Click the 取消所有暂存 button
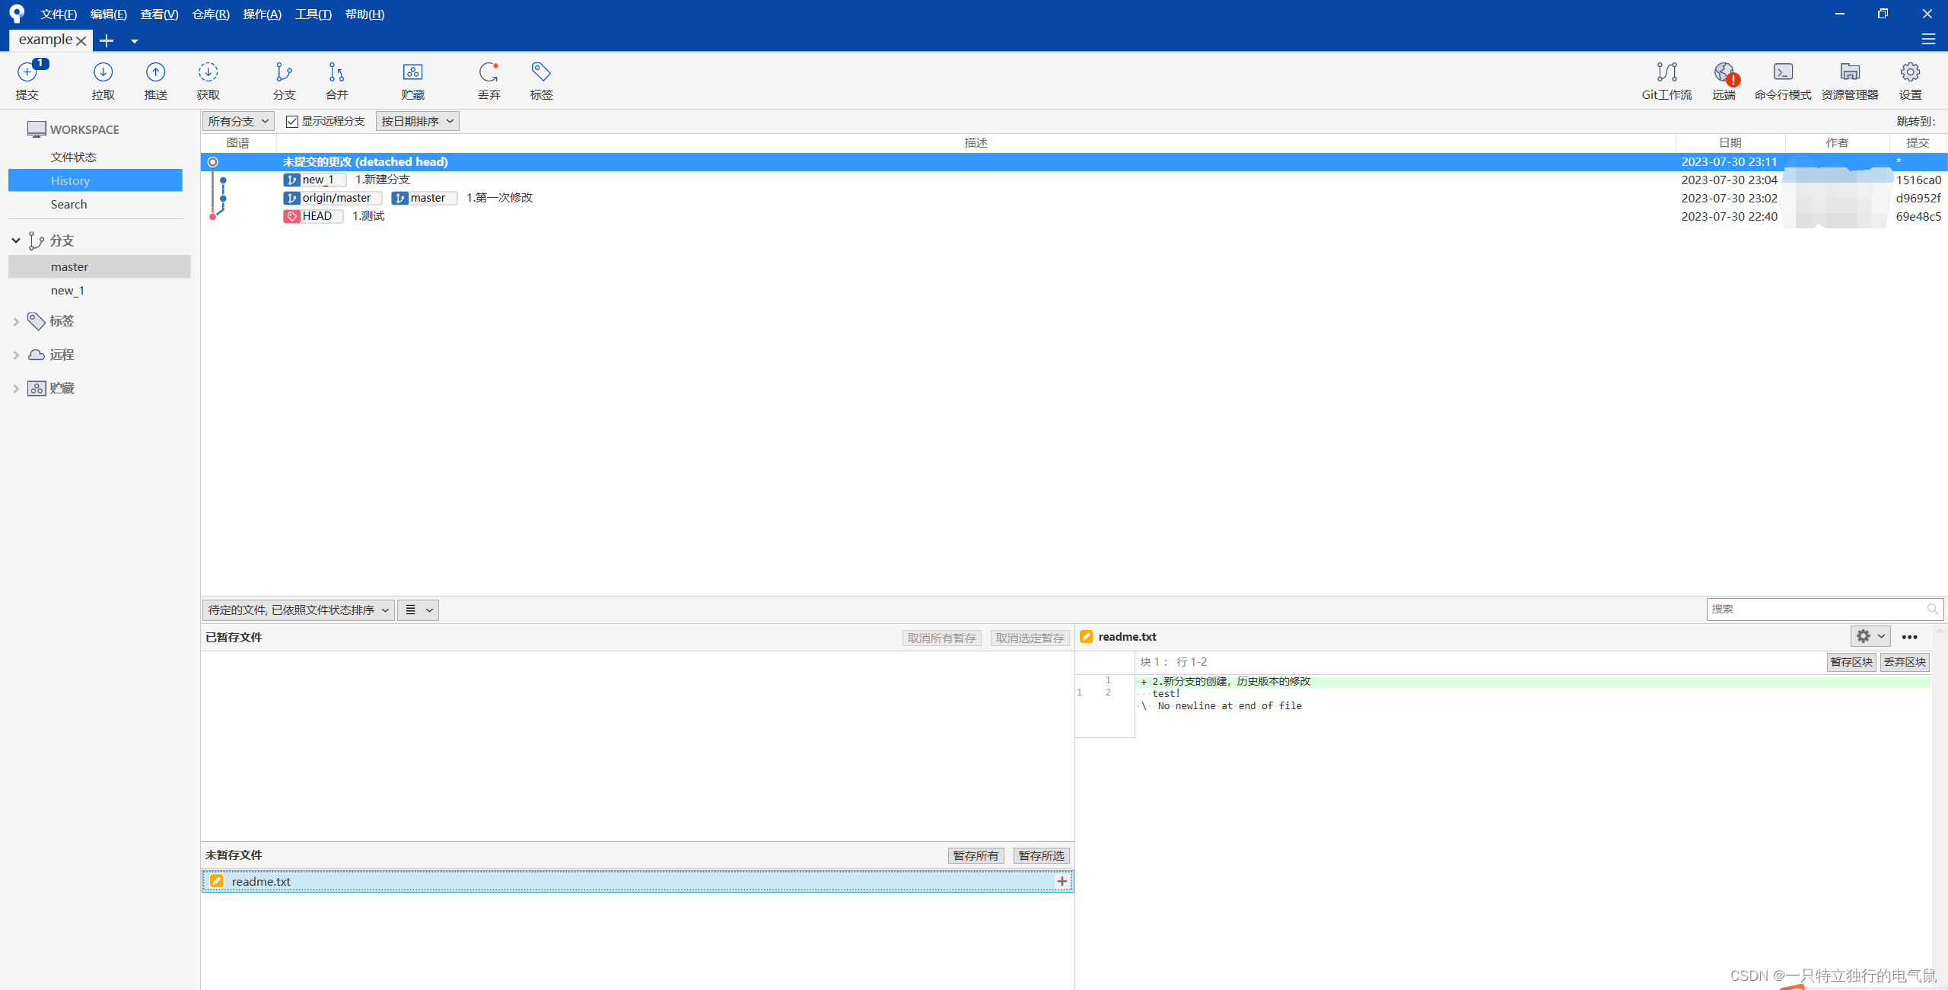 (941, 638)
